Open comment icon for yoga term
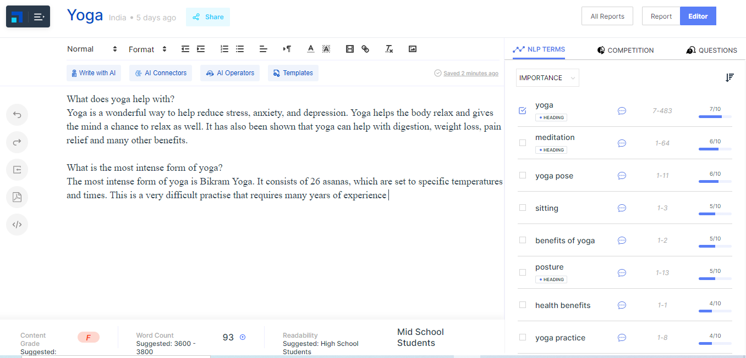Image resolution: width=746 pixels, height=358 pixels. [622, 111]
